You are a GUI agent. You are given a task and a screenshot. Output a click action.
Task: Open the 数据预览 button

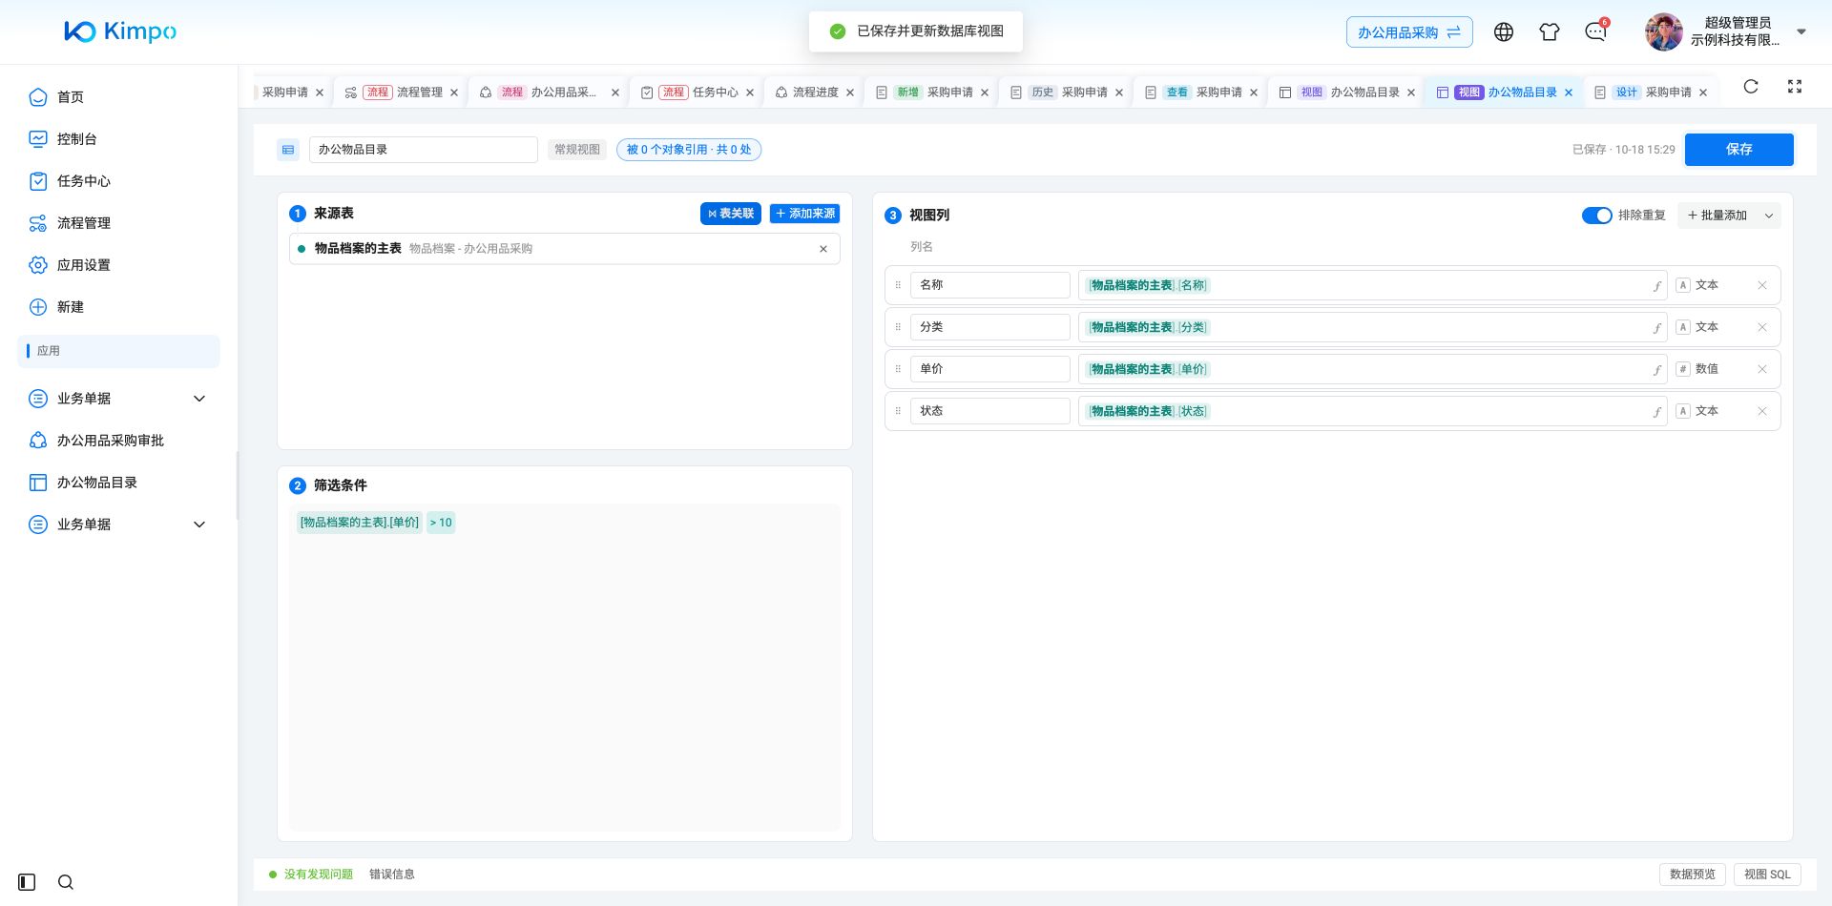click(x=1692, y=875)
